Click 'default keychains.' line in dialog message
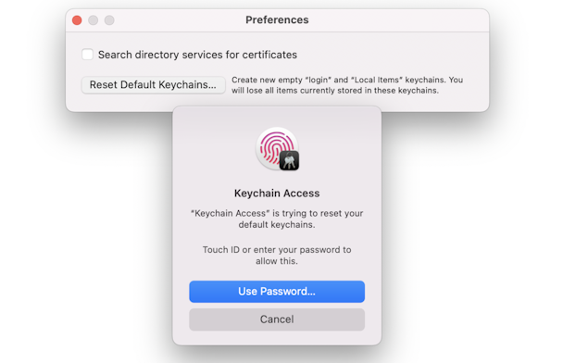Viewport: 563px width, 363px height. click(277, 225)
